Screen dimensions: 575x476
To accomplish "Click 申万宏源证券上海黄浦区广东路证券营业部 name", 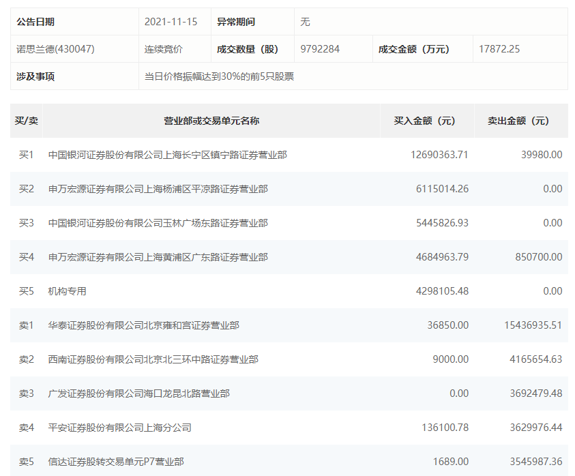I will [158, 257].
